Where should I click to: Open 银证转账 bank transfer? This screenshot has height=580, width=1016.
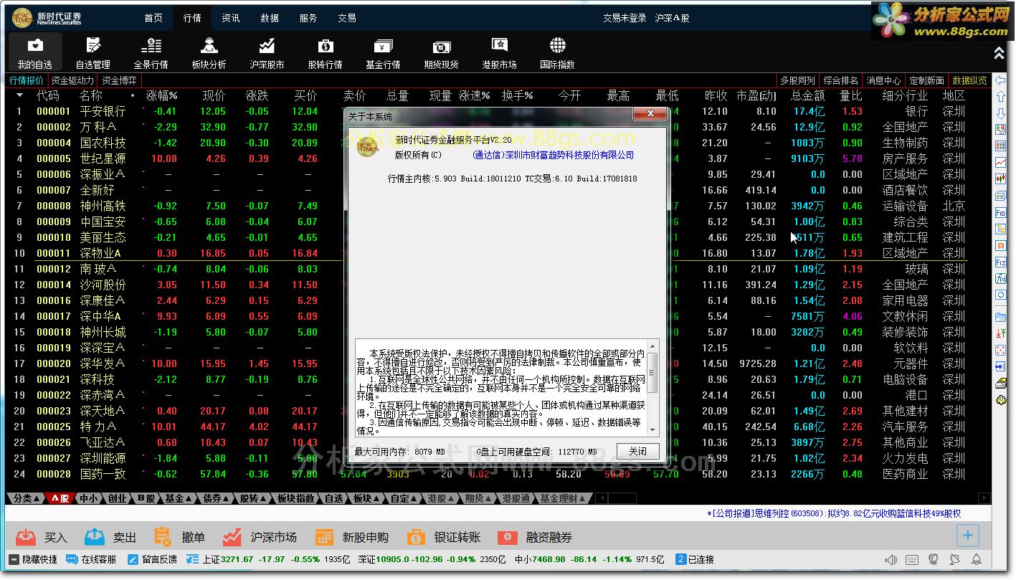click(443, 538)
